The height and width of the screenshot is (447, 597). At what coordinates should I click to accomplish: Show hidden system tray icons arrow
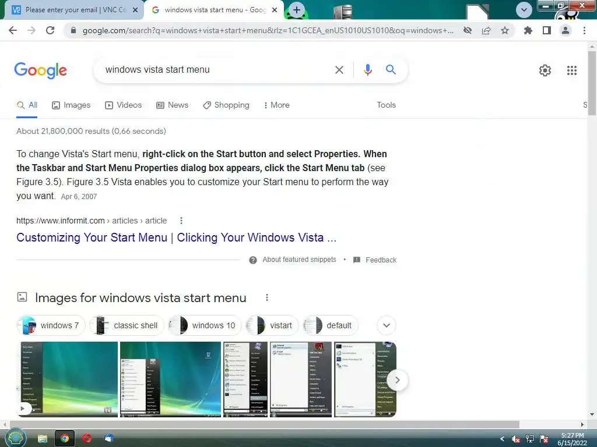(502, 439)
